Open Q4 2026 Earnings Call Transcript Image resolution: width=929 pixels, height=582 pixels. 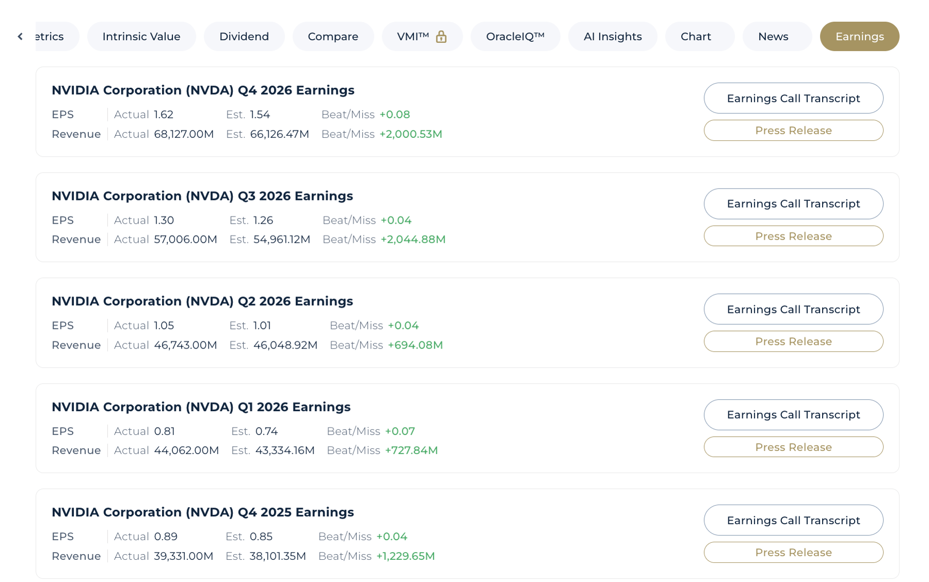[x=793, y=98]
